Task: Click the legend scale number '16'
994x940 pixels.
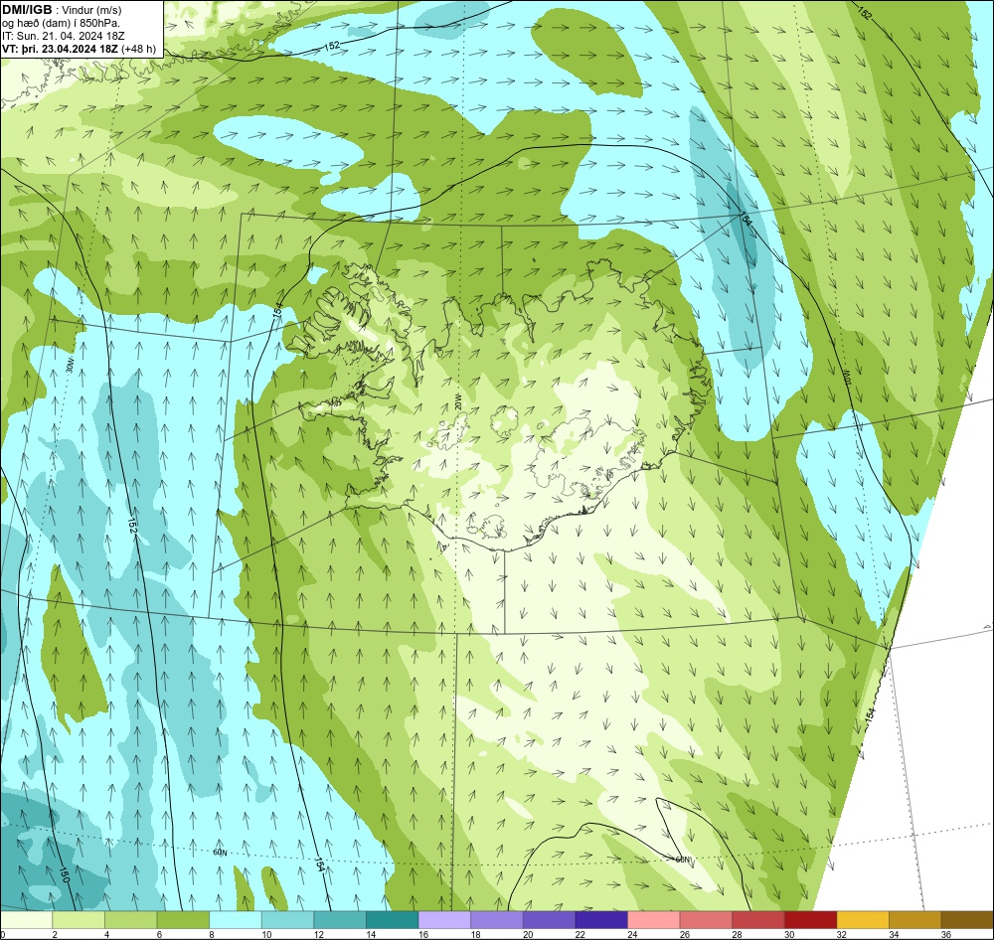Action: (x=423, y=934)
